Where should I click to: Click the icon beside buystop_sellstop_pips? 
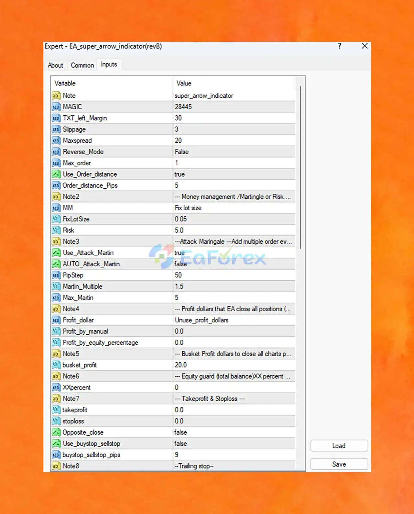pyautogui.click(x=56, y=455)
